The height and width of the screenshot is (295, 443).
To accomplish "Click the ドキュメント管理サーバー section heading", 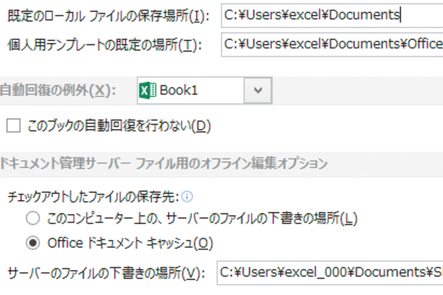I will (164, 164).
